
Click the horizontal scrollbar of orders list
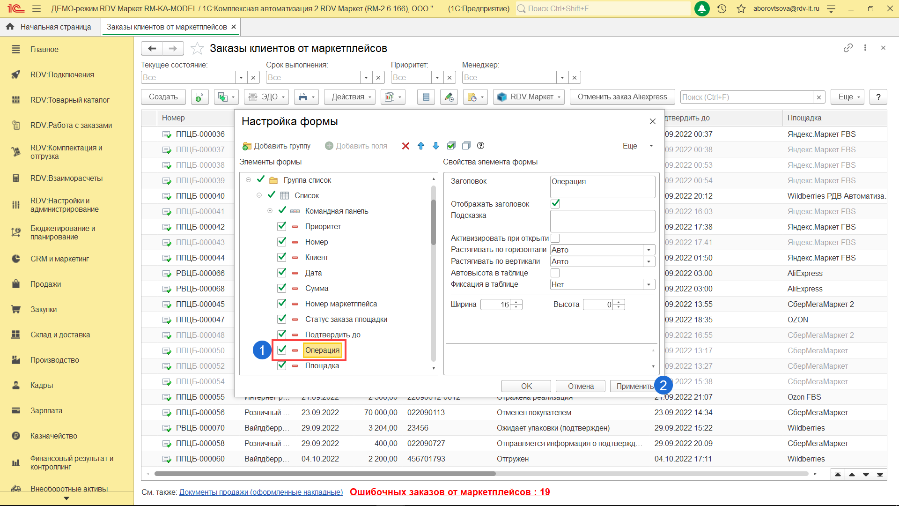[x=325, y=474]
